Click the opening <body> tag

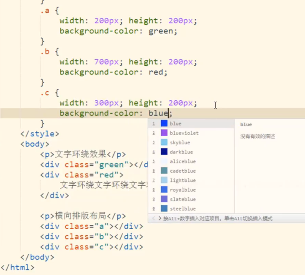35,144
